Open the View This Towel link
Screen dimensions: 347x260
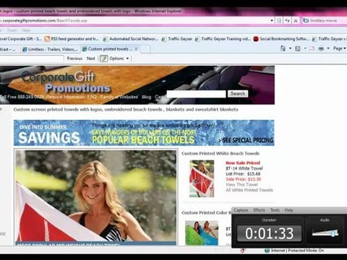coord(241,185)
